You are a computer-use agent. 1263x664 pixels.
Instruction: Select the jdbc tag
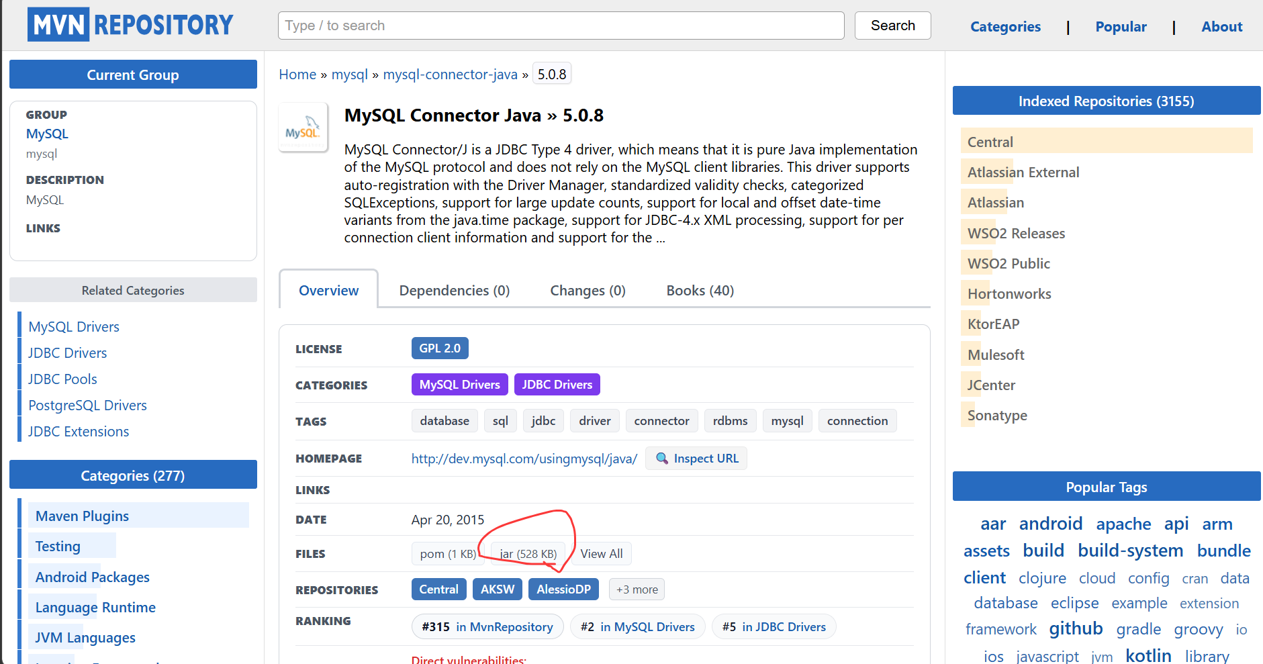543,421
